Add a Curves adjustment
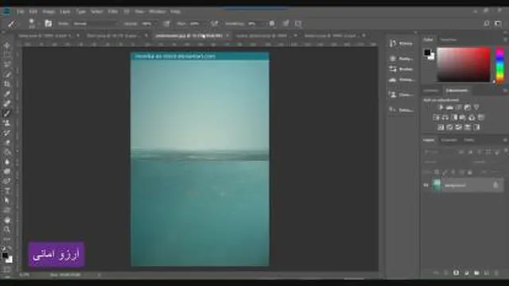 458,107
